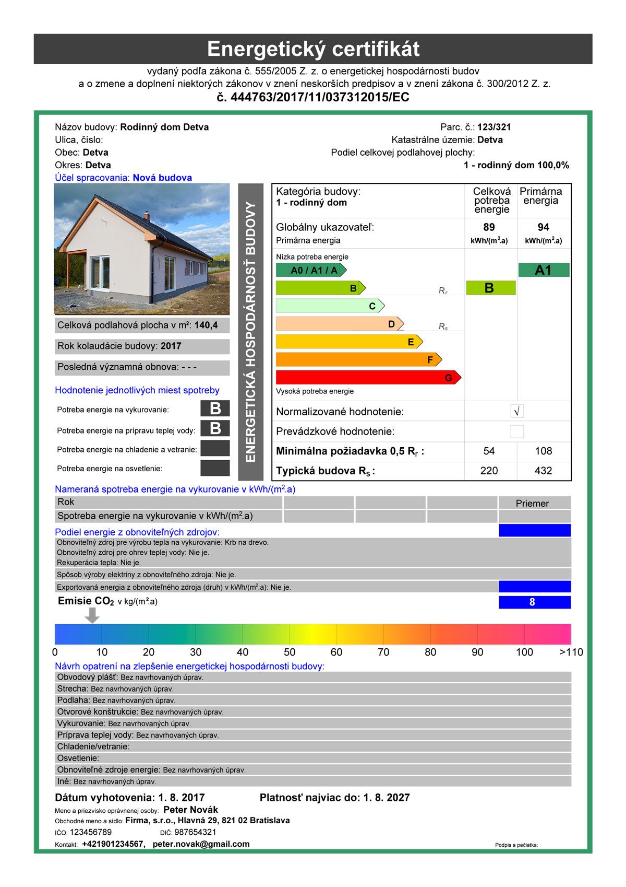Click the CO2 emissions color gradient scale
The image size is (626, 887).
[313, 634]
